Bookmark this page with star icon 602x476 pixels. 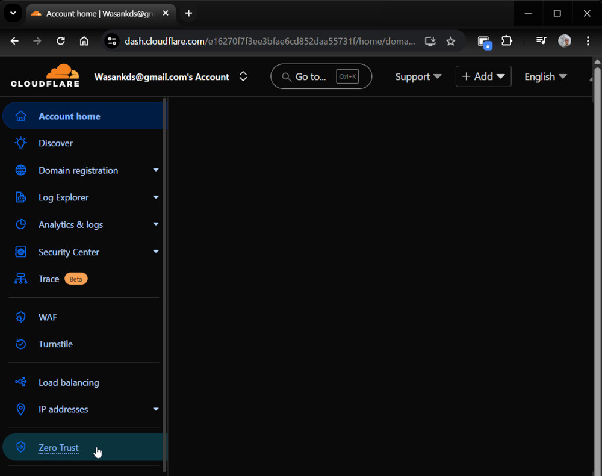(x=450, y=41)
